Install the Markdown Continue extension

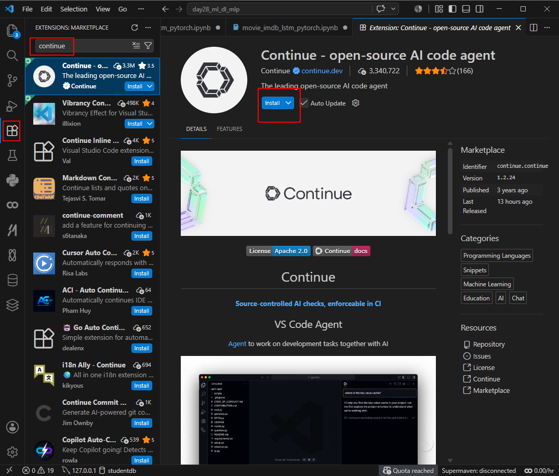coord(141,199)
